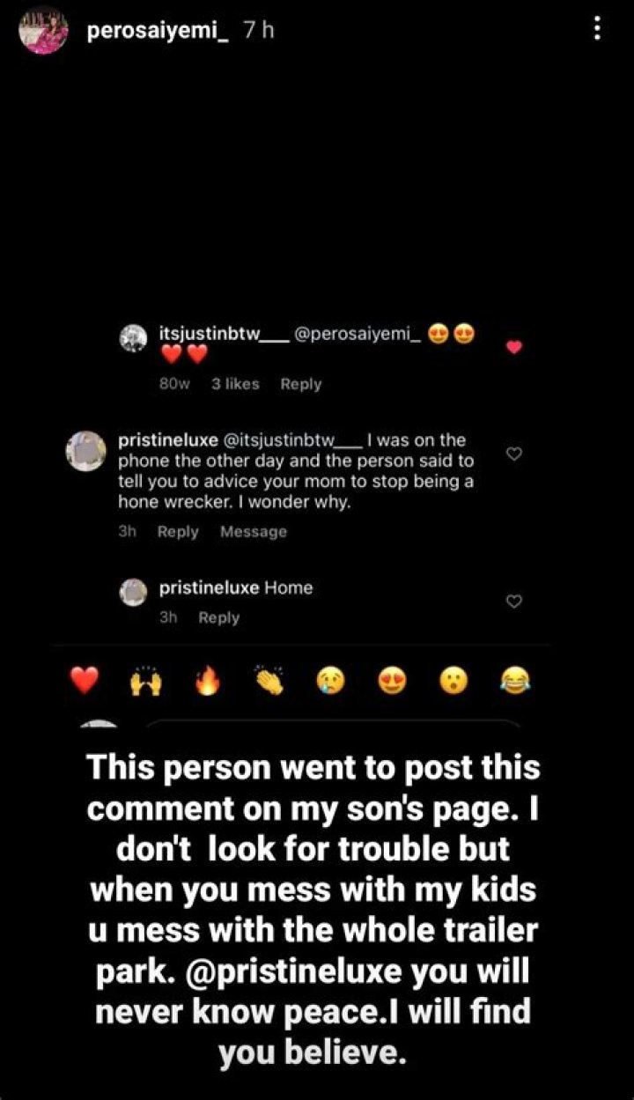Image resolution: width=634 pixels, height=1100 pixels.
Task: Open the itsjustinbtw___ commenter avatar
Action: (134, 339)
